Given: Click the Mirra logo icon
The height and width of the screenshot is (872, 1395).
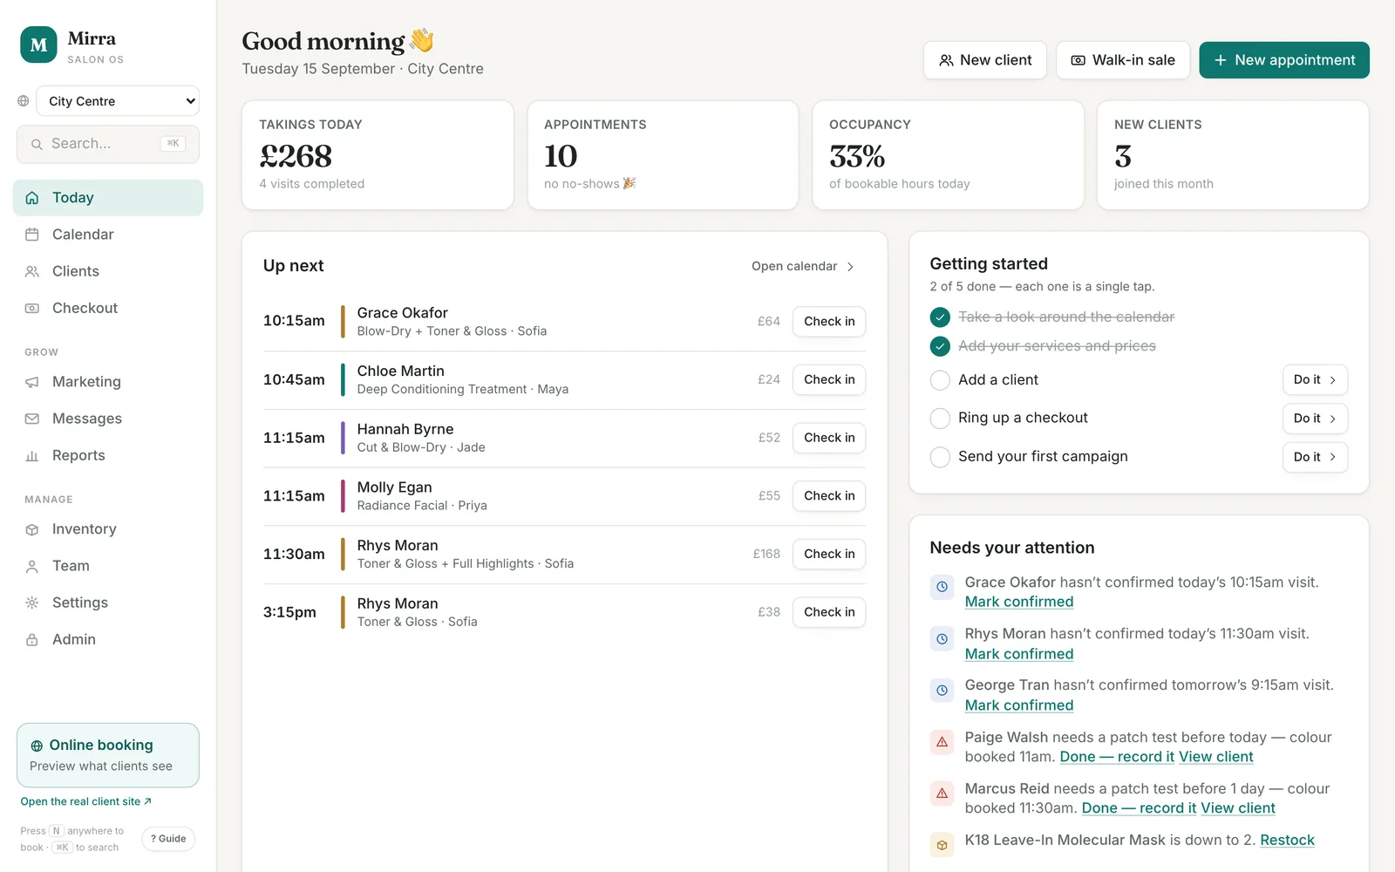Looking at the screenshot, I should (38, 45).
